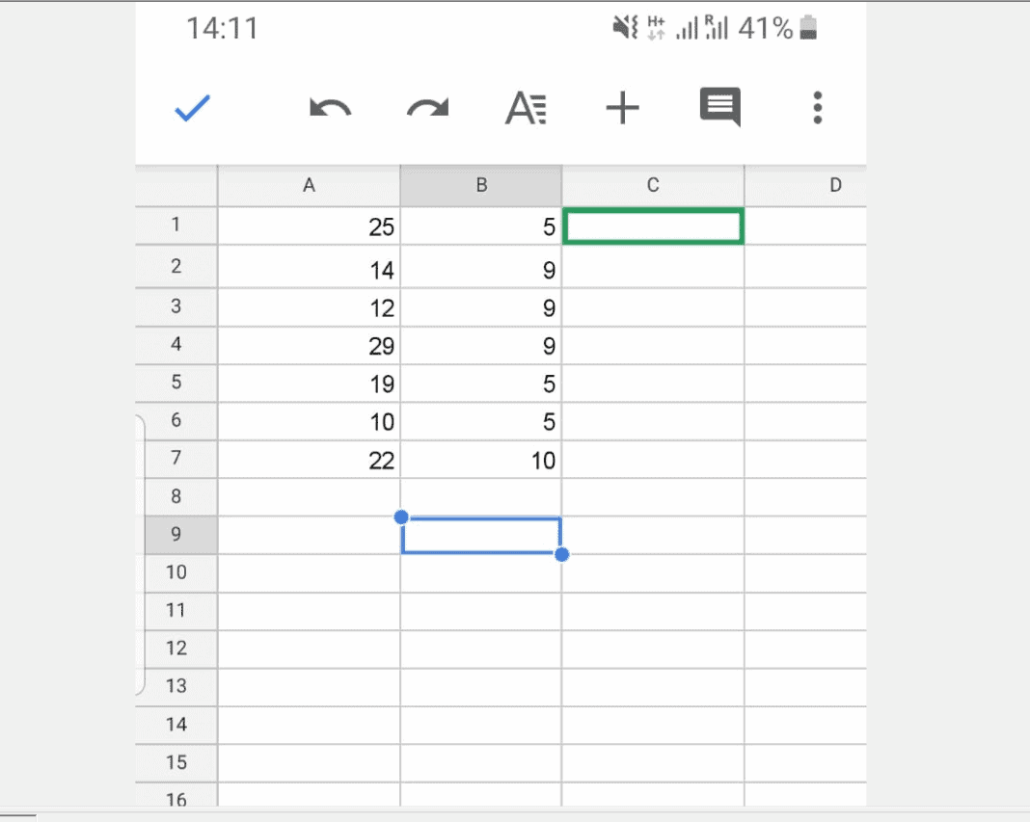Select column A header
The image size is (1030, 822).
309,186
